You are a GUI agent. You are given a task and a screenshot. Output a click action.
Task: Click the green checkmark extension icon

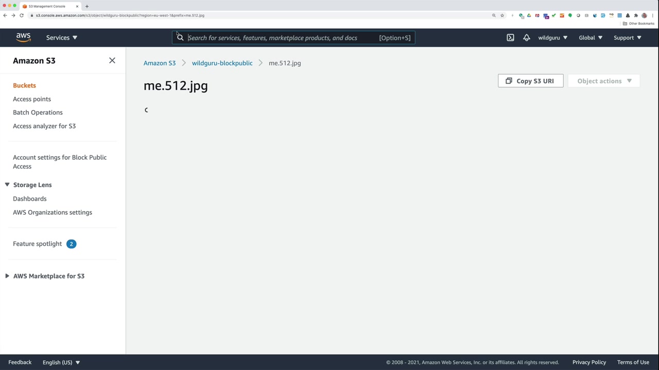click(553, 15)
